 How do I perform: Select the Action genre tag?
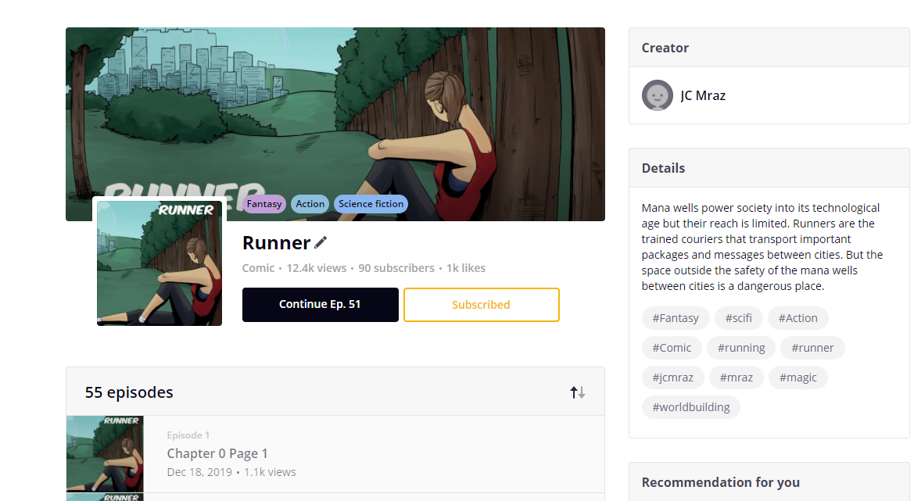(310, 204)
